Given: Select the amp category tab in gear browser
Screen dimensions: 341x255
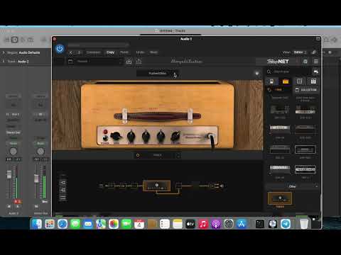Looking at the screenshot, I should click(x=271, y=81).
